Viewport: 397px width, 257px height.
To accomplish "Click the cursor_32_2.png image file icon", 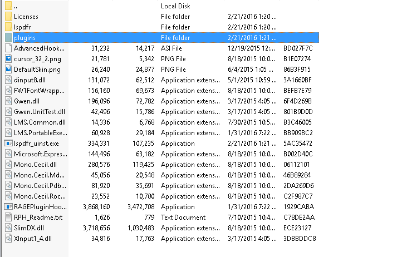I will (x=8, y=59).
